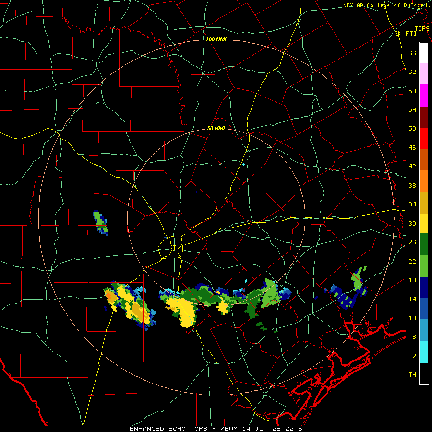Screen dimensions: 432x432
Task: Click the light pink legend swatch
Action: [424, 74]
